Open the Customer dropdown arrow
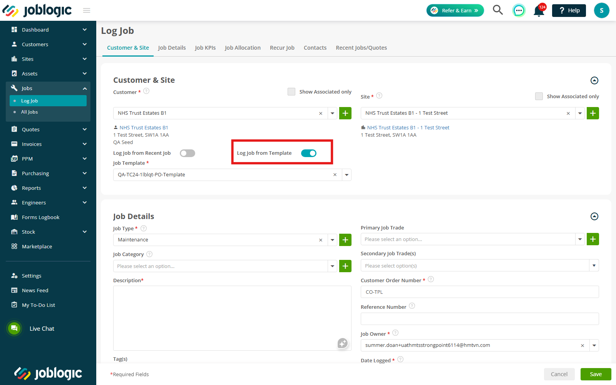The image size is (616, 385). pos(333,113)
